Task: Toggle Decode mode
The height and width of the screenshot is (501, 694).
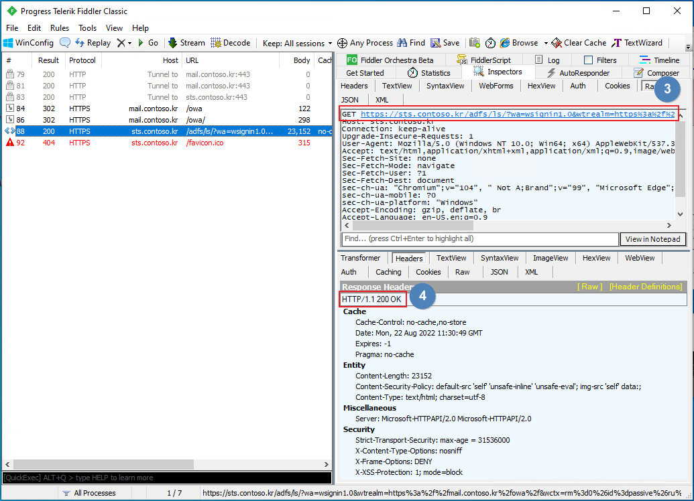Action: 231,43
